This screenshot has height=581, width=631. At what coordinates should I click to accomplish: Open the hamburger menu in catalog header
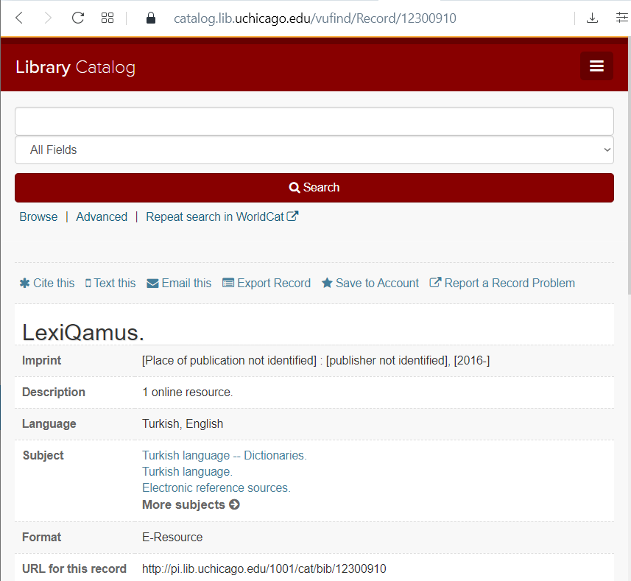[x=596, y=66]
